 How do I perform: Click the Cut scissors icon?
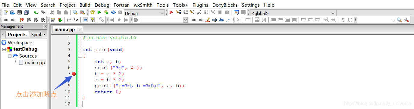point(52,13)
